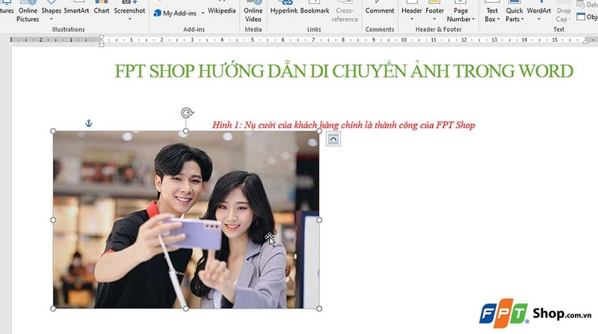Screen dimensions: 598x334
Task: Select the picture's bottom-left resize handle
Action: point(53,309)
